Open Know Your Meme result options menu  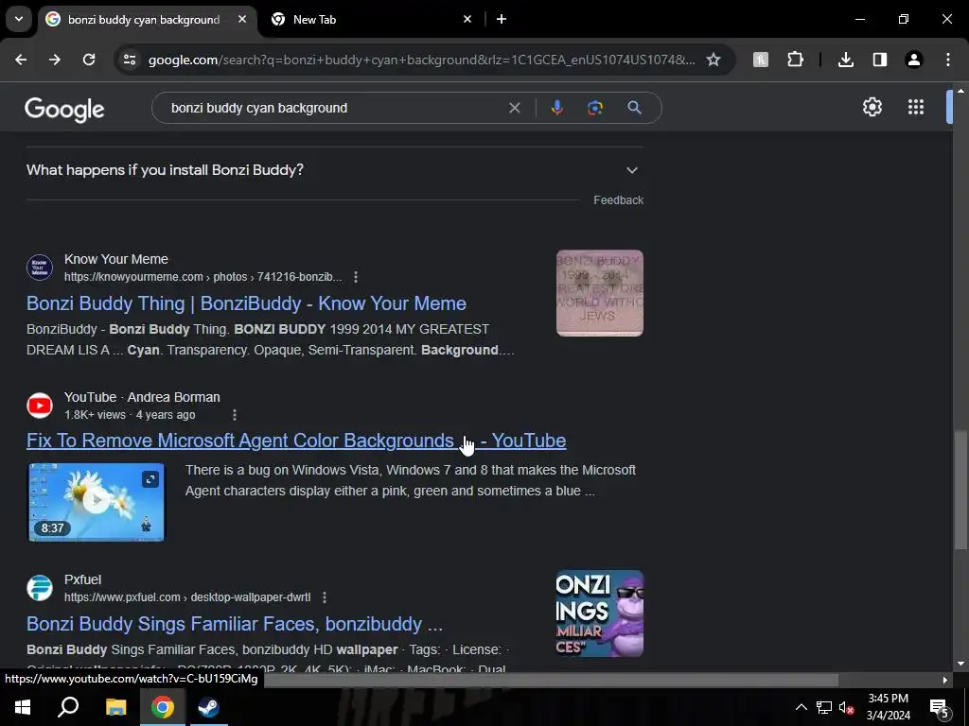click(356, 277)
